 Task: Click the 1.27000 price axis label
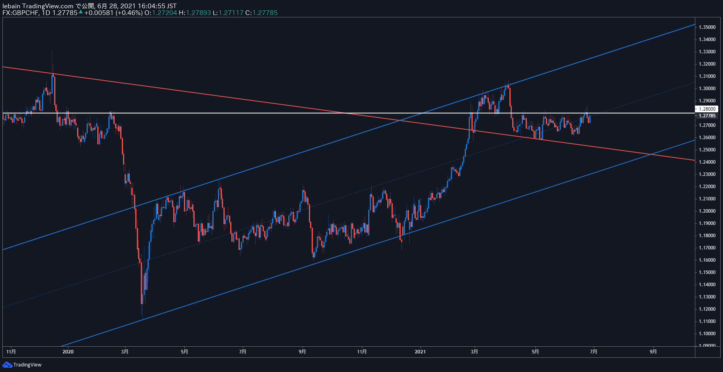pos(707,125)
